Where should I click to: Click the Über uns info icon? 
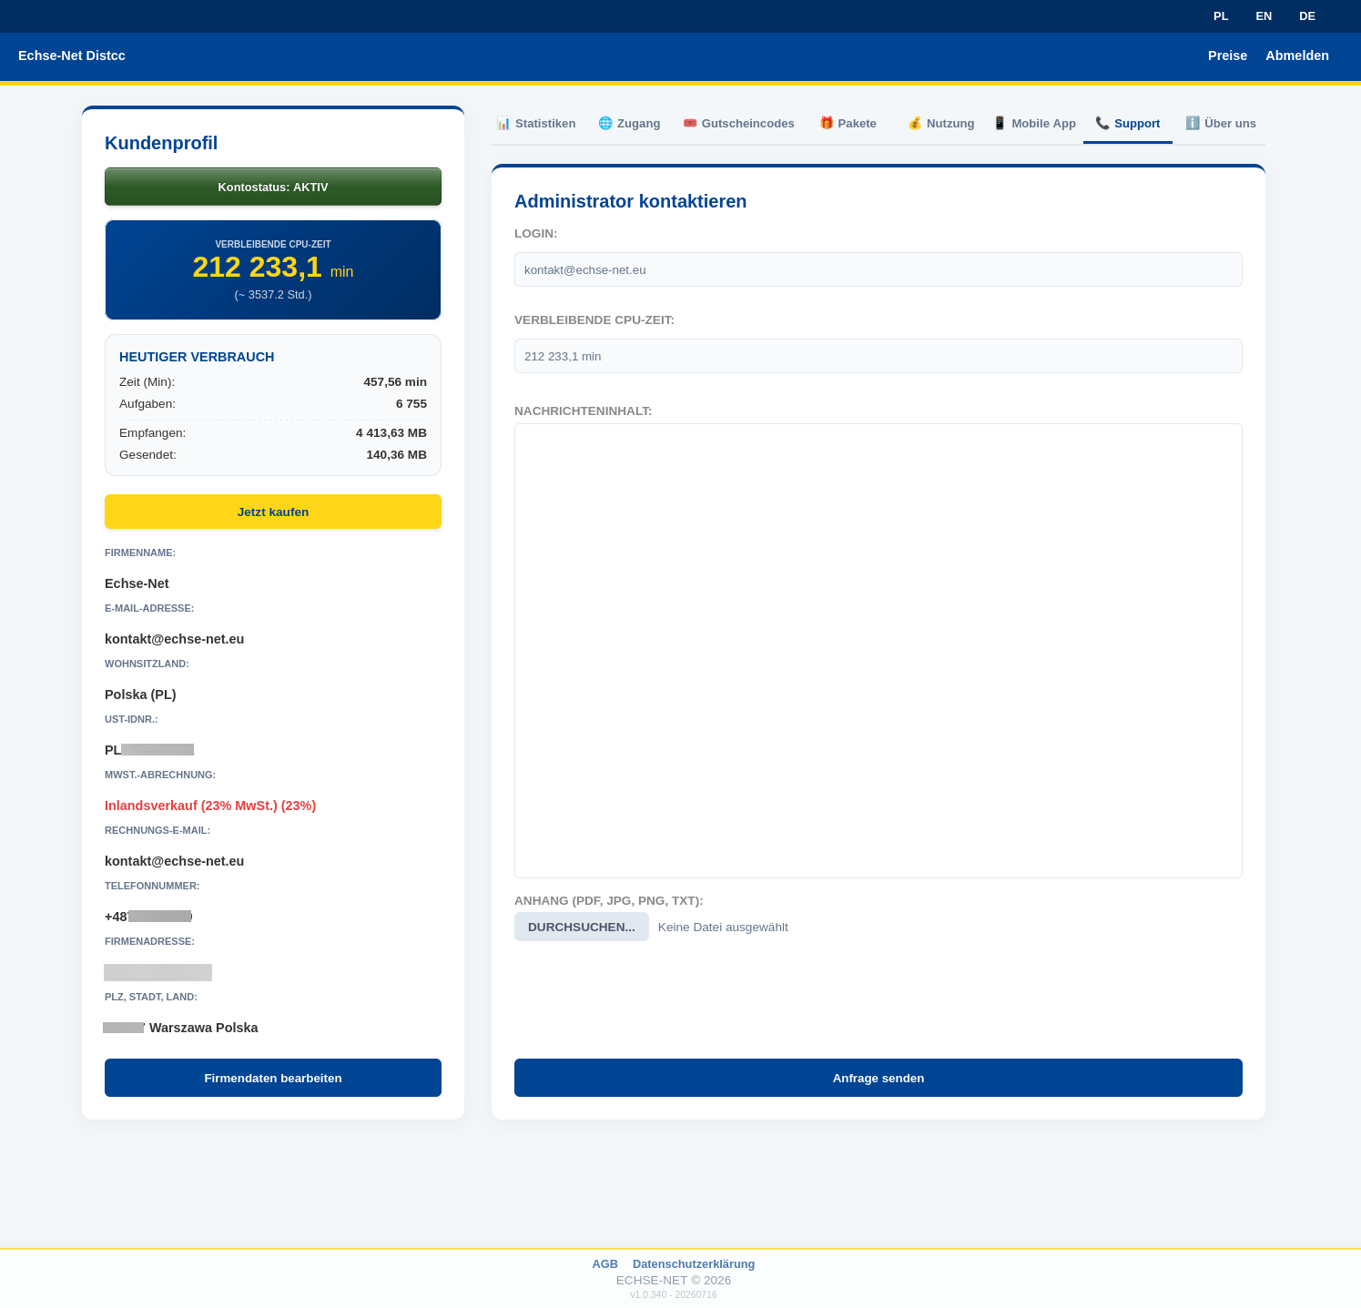coord(1193,123)
